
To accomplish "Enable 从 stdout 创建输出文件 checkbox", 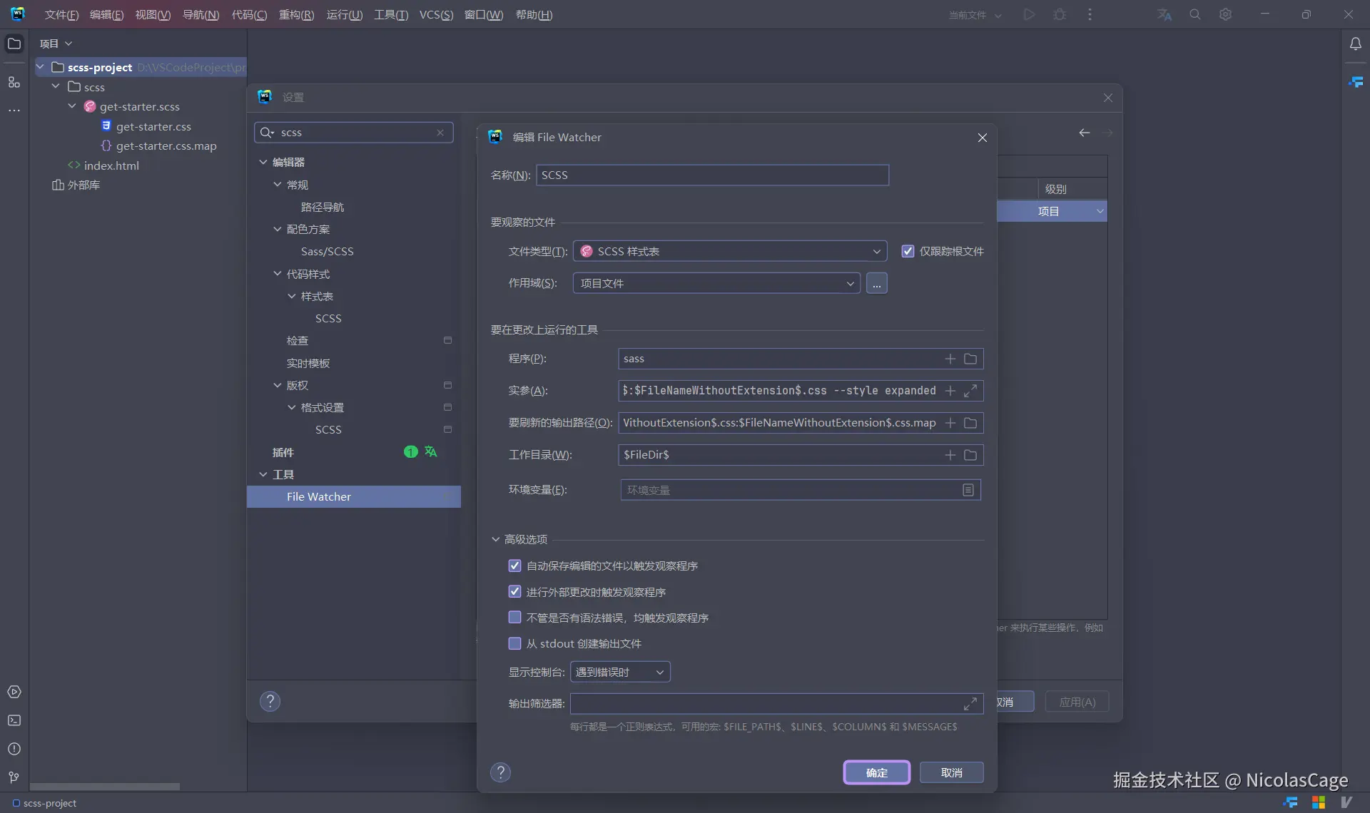I will click(514, 643).
